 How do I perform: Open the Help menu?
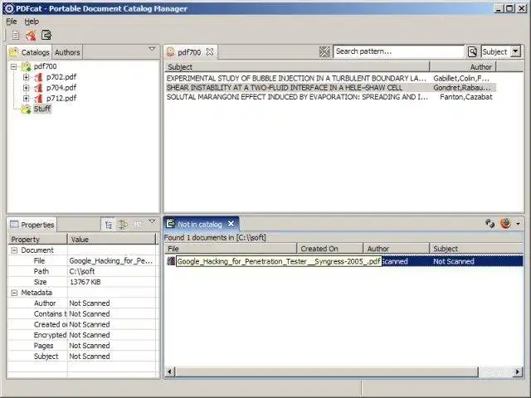click(32, 22)
